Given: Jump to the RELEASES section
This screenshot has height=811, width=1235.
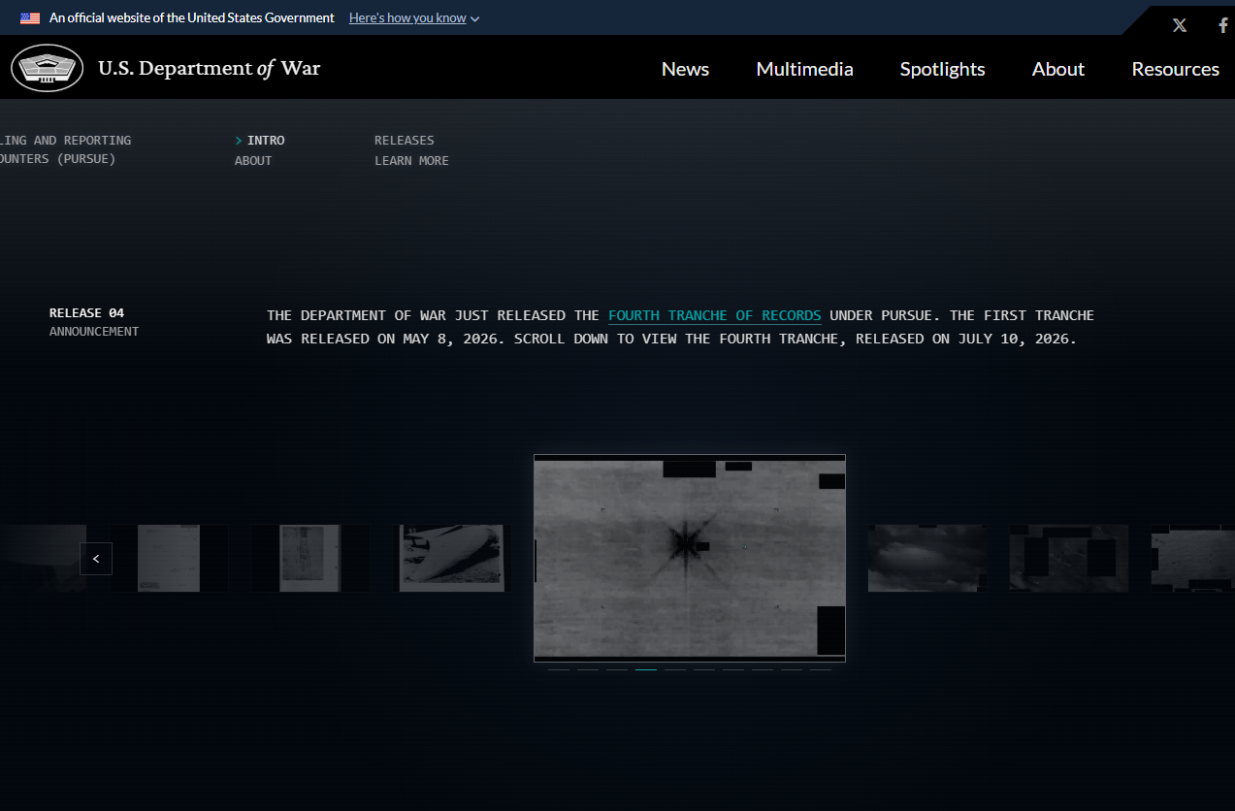Looking at the screenshot, I should pos(405,141).
